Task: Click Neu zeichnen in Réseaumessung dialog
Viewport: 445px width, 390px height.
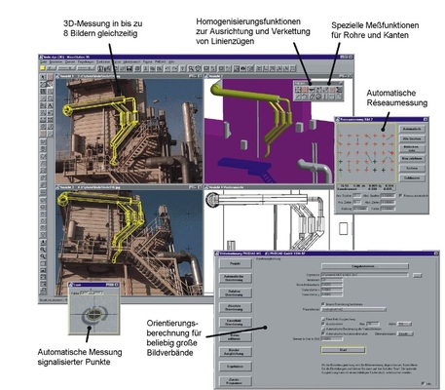Action: click(x=412, y=159)
